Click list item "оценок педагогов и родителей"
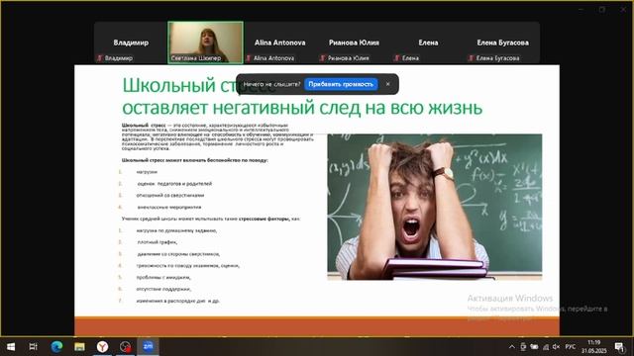The width and height of the screenshot is (634, 356). [x=174, y=184]
